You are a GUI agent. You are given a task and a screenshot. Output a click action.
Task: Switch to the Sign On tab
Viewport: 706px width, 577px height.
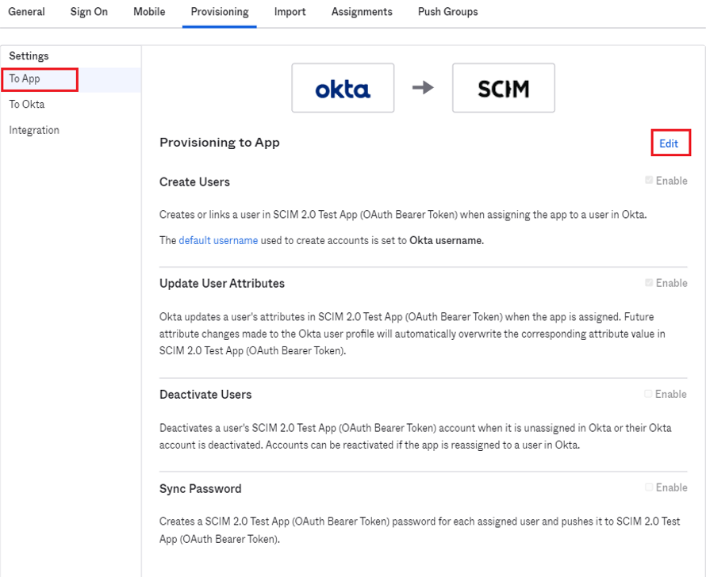pos(89,12)
